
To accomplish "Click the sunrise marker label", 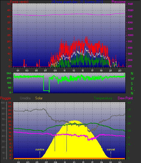I will (40, 149).
